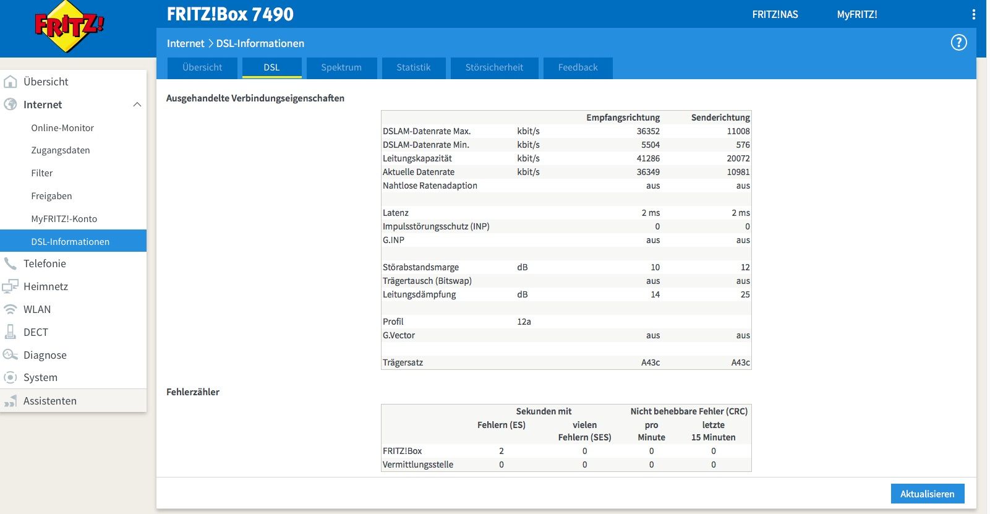Click the Internet globe icon

click(x=11, y=105)
